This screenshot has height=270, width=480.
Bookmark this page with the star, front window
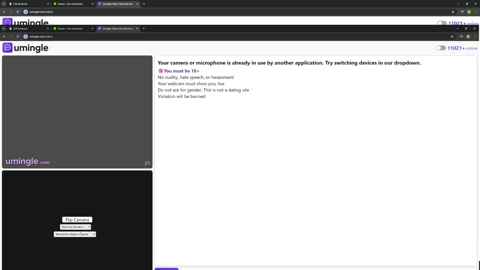[452, 36]
